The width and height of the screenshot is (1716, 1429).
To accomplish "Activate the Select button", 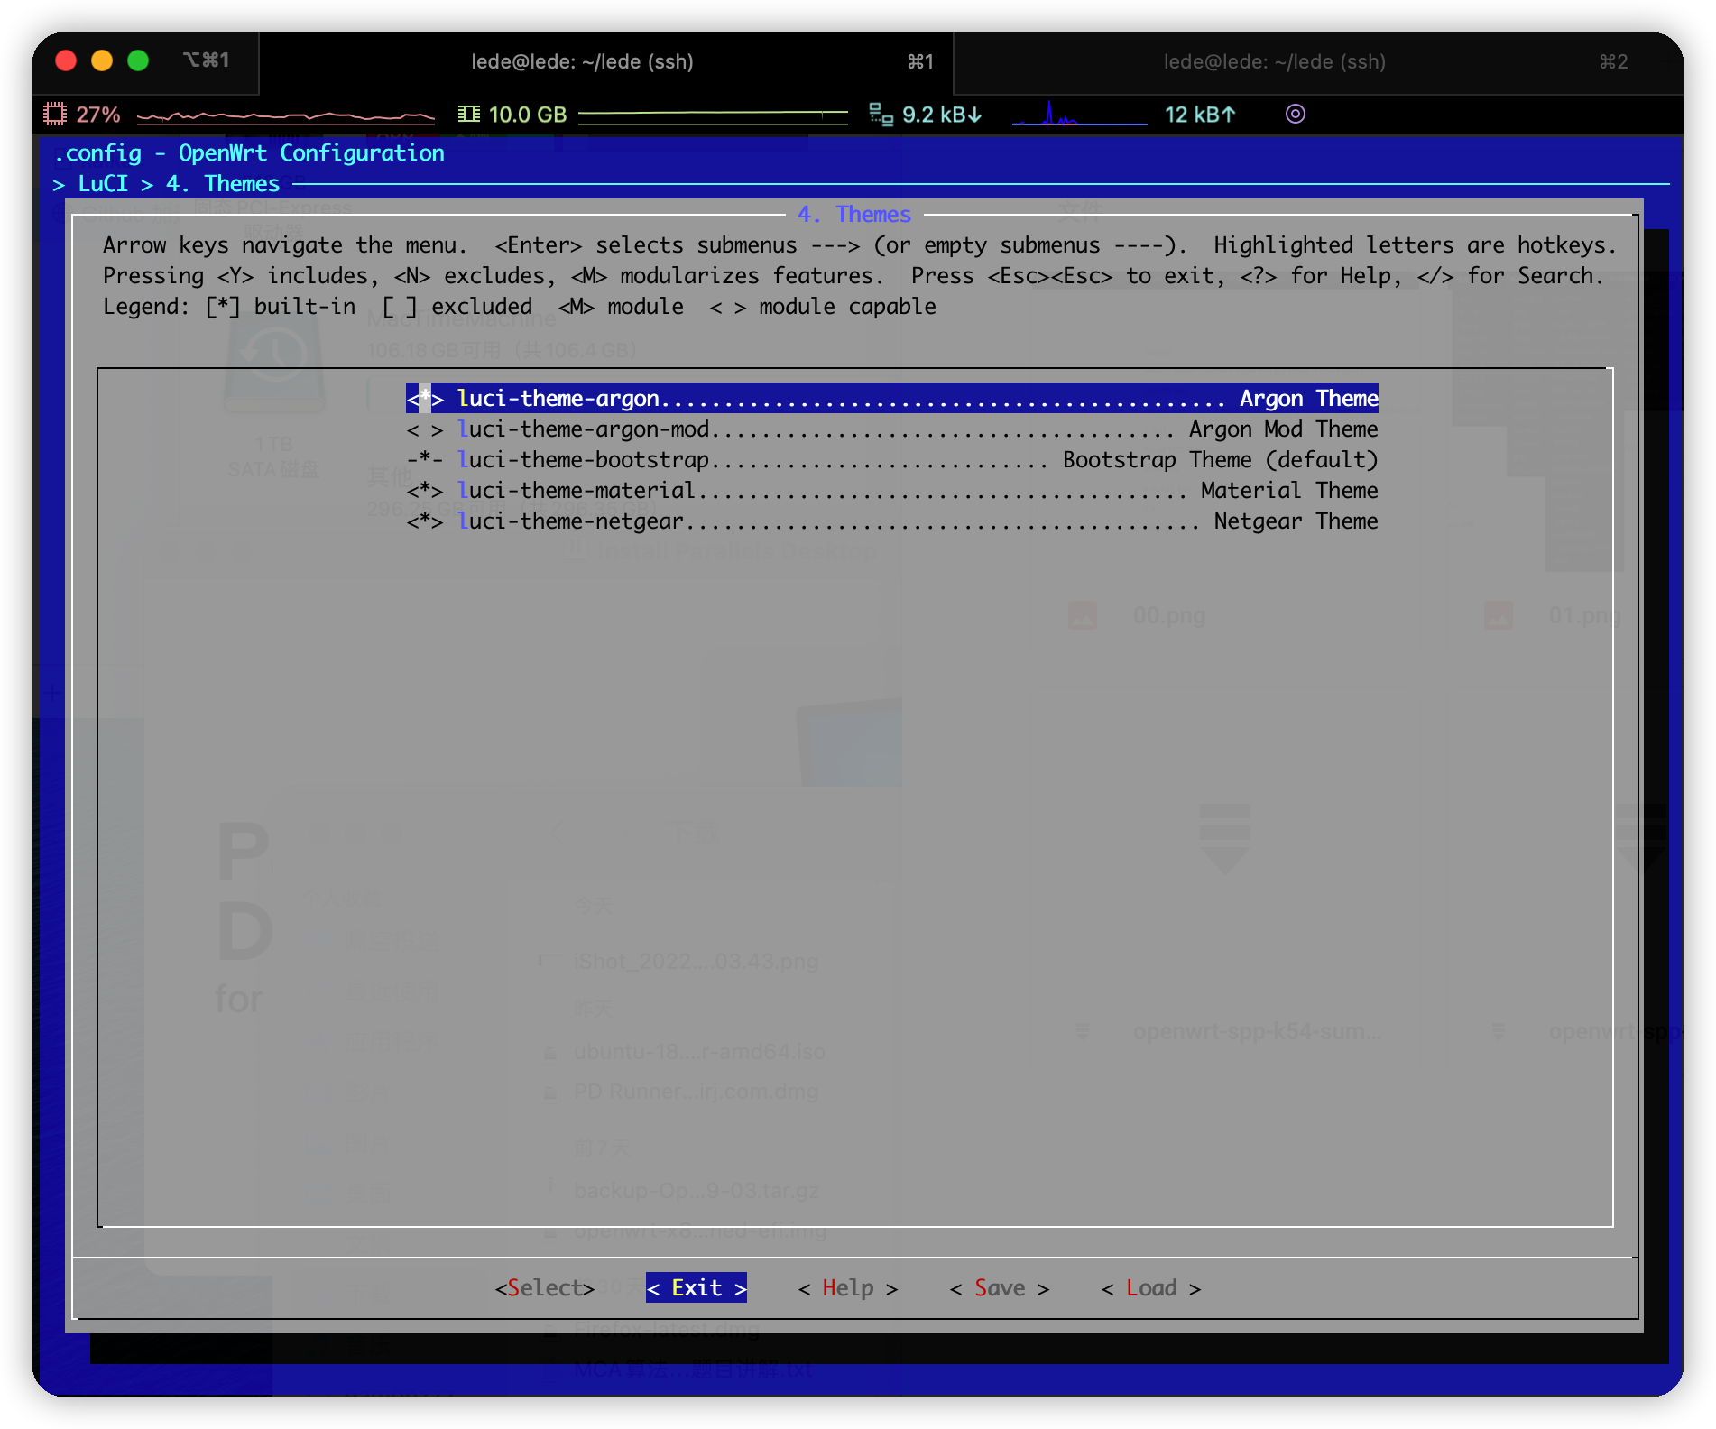I will pyautogui.click(x=544, y=1287).
